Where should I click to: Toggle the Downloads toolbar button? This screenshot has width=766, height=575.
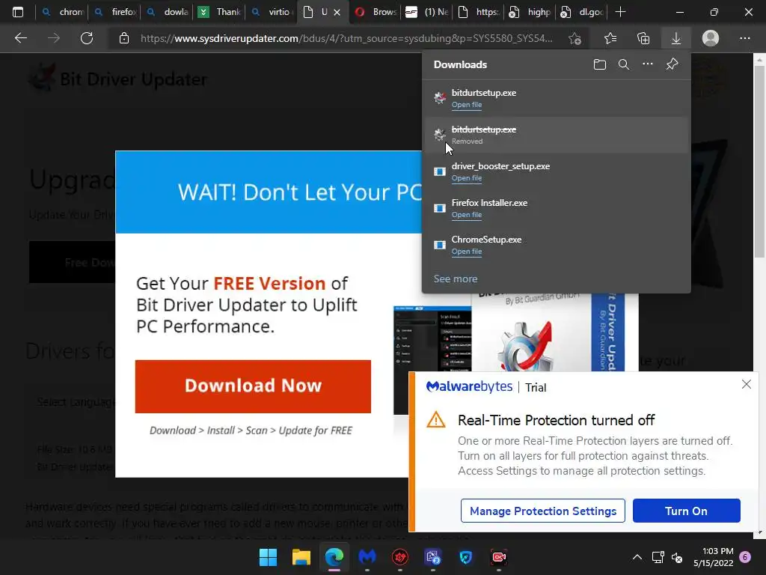[x=676, y=38]
